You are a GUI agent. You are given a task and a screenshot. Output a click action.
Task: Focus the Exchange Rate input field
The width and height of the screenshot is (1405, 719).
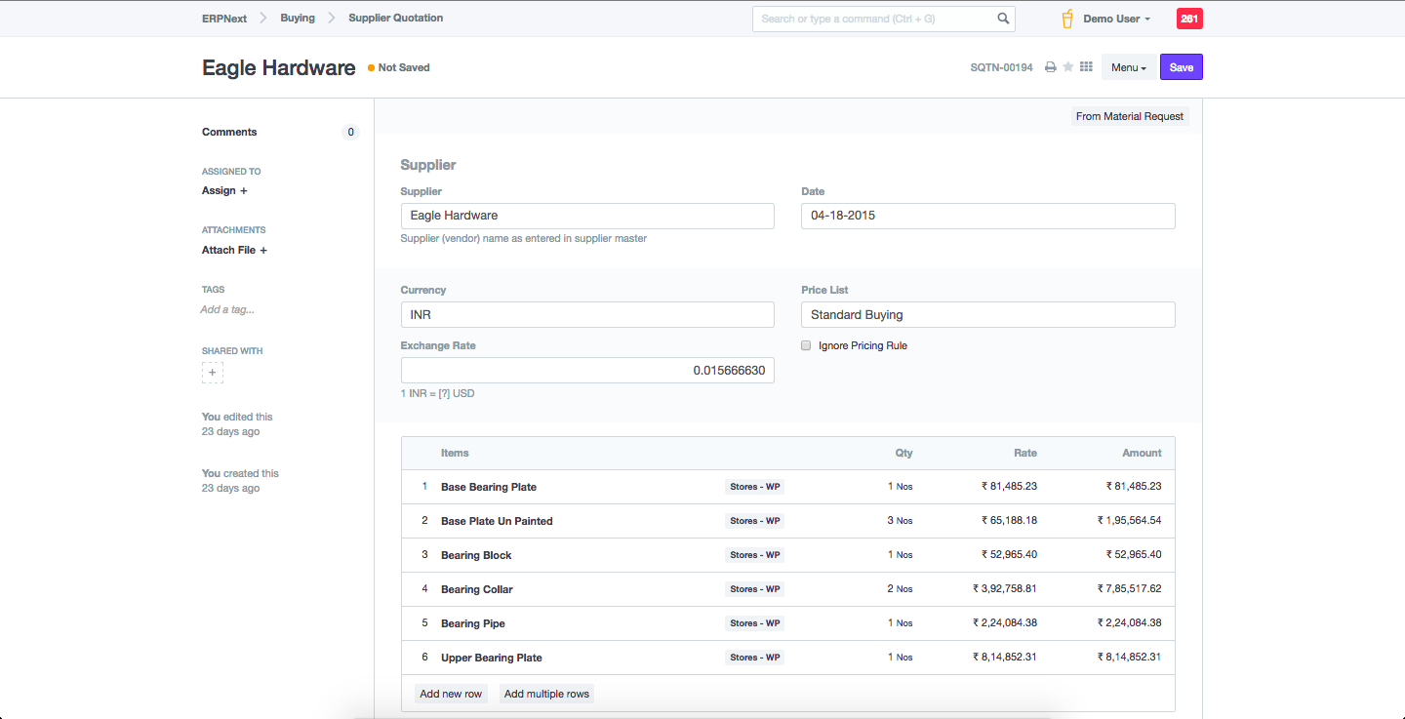click(587, 371)
